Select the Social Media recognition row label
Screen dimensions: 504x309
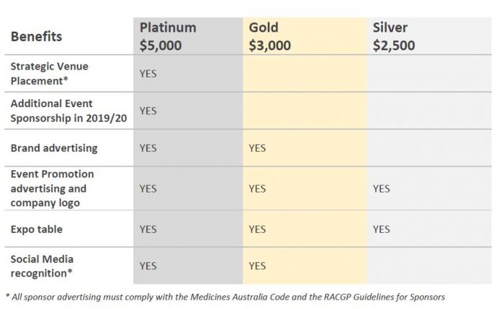[42, 265]
